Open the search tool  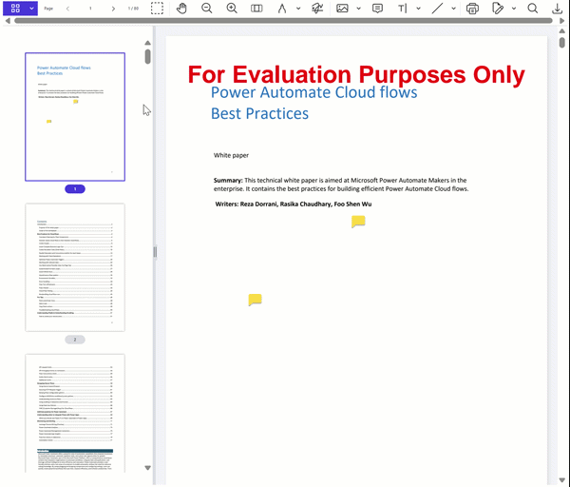tap(533, 8)
